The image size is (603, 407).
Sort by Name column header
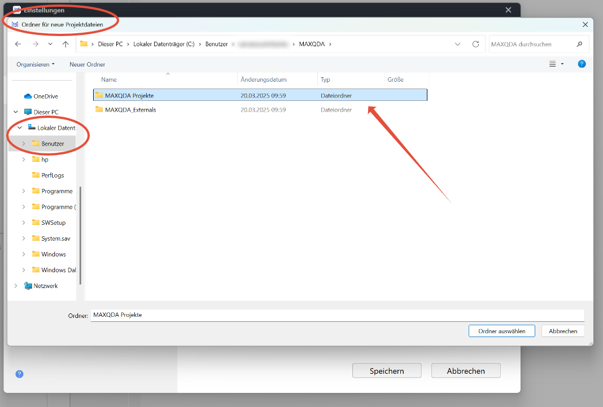[109, 79]
